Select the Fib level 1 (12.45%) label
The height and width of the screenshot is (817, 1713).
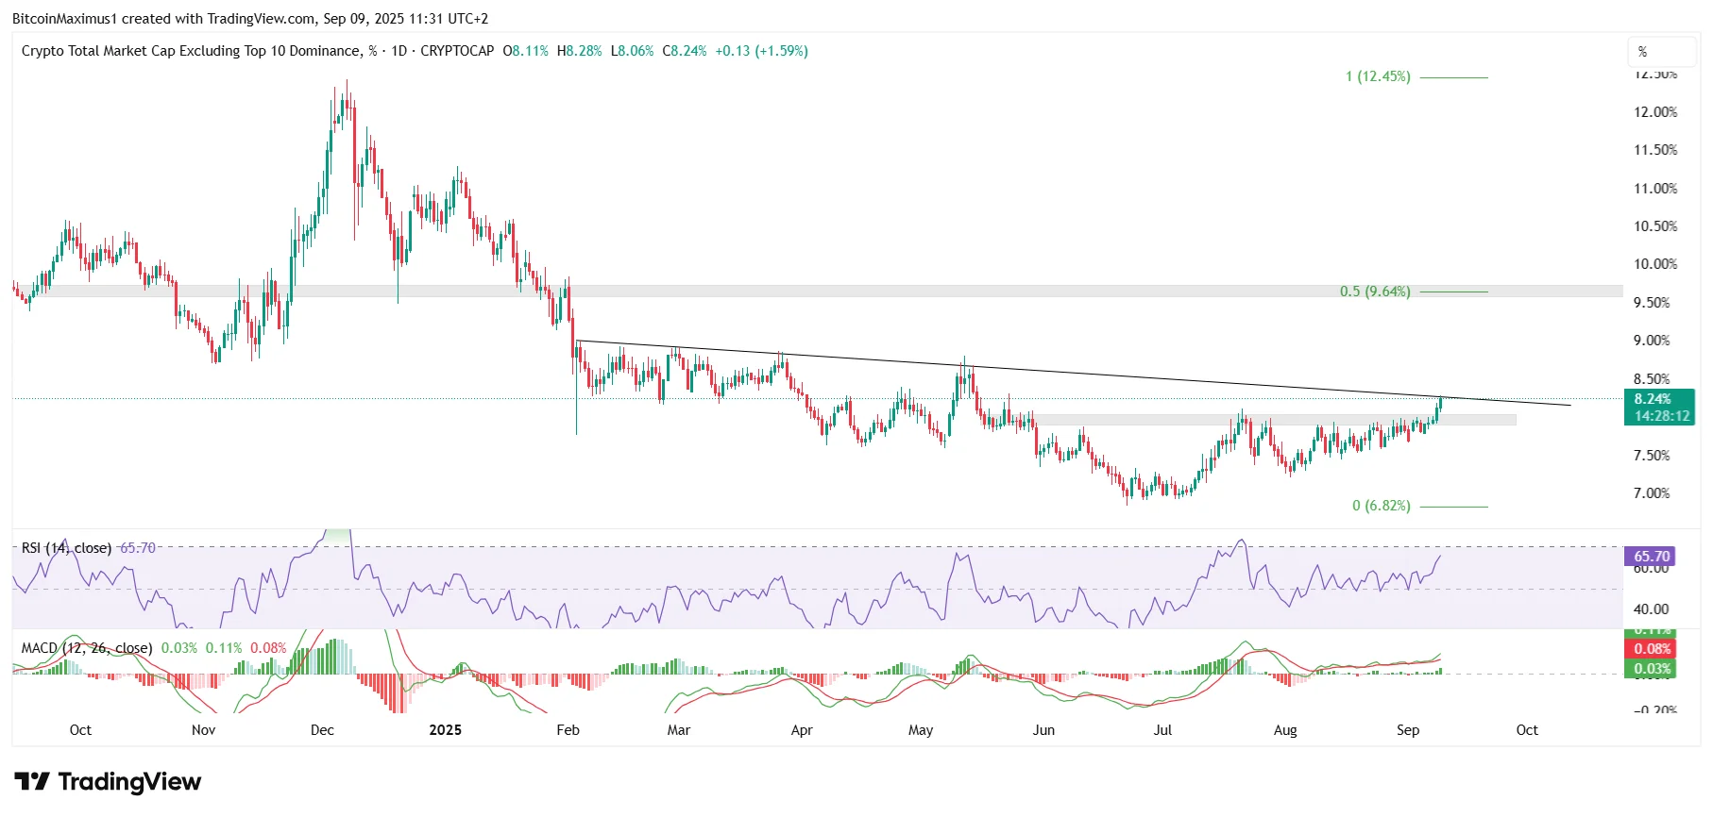tap(1378, 76)
